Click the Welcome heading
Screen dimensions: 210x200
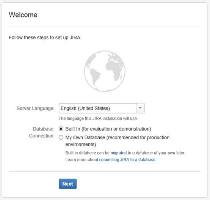[x=23, y=15]
